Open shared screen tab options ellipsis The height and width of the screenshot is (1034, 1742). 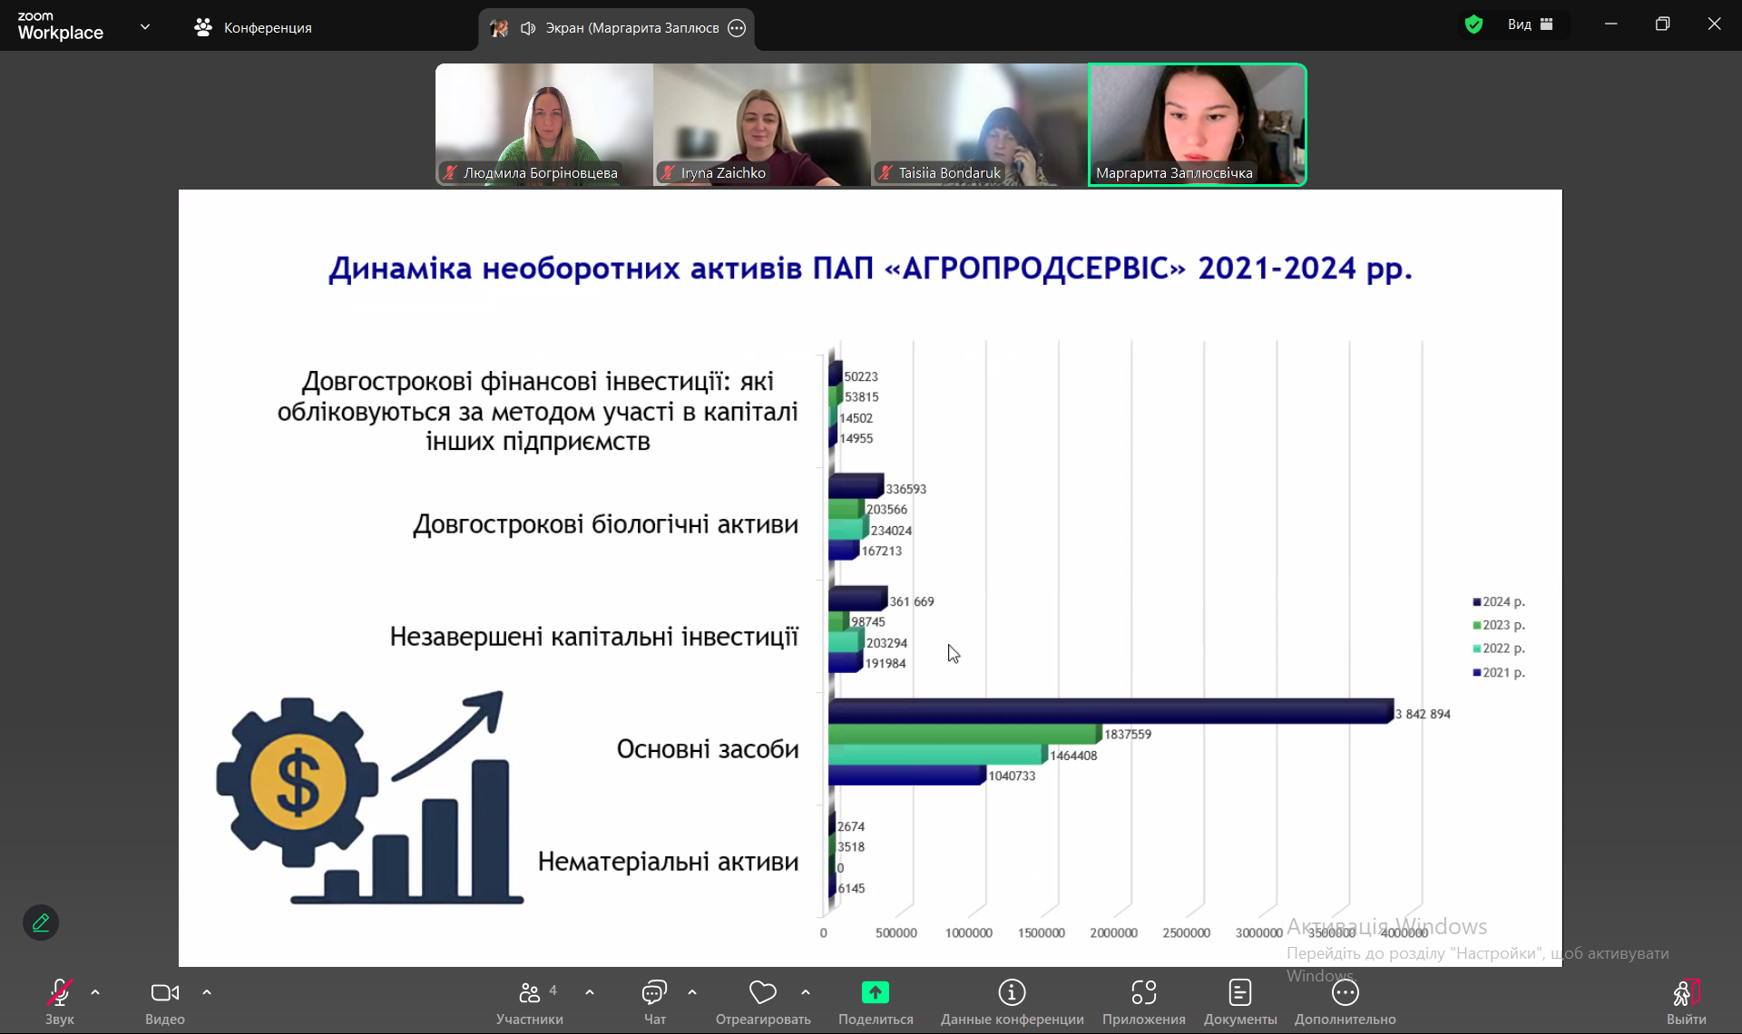pyautogui.click(x=737, y=28)
